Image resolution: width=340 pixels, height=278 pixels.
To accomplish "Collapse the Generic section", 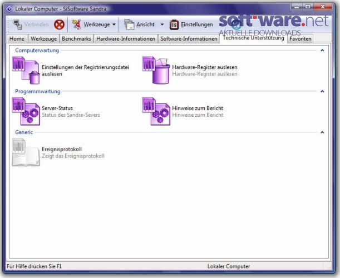I will click(x=322, y=132).
